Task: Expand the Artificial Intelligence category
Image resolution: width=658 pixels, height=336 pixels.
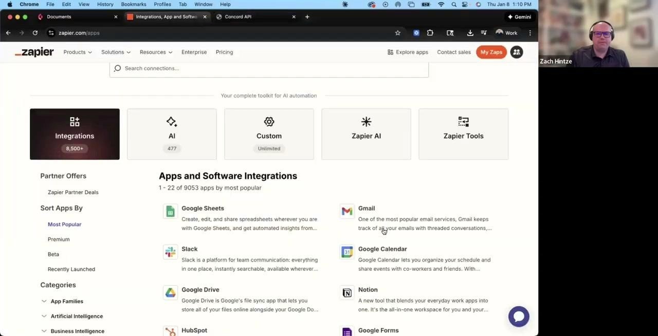Action: 72,316
